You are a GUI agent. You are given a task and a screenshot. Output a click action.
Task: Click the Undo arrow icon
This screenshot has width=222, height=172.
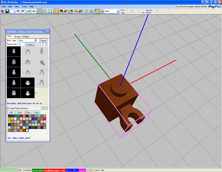[x=18, y=11]
